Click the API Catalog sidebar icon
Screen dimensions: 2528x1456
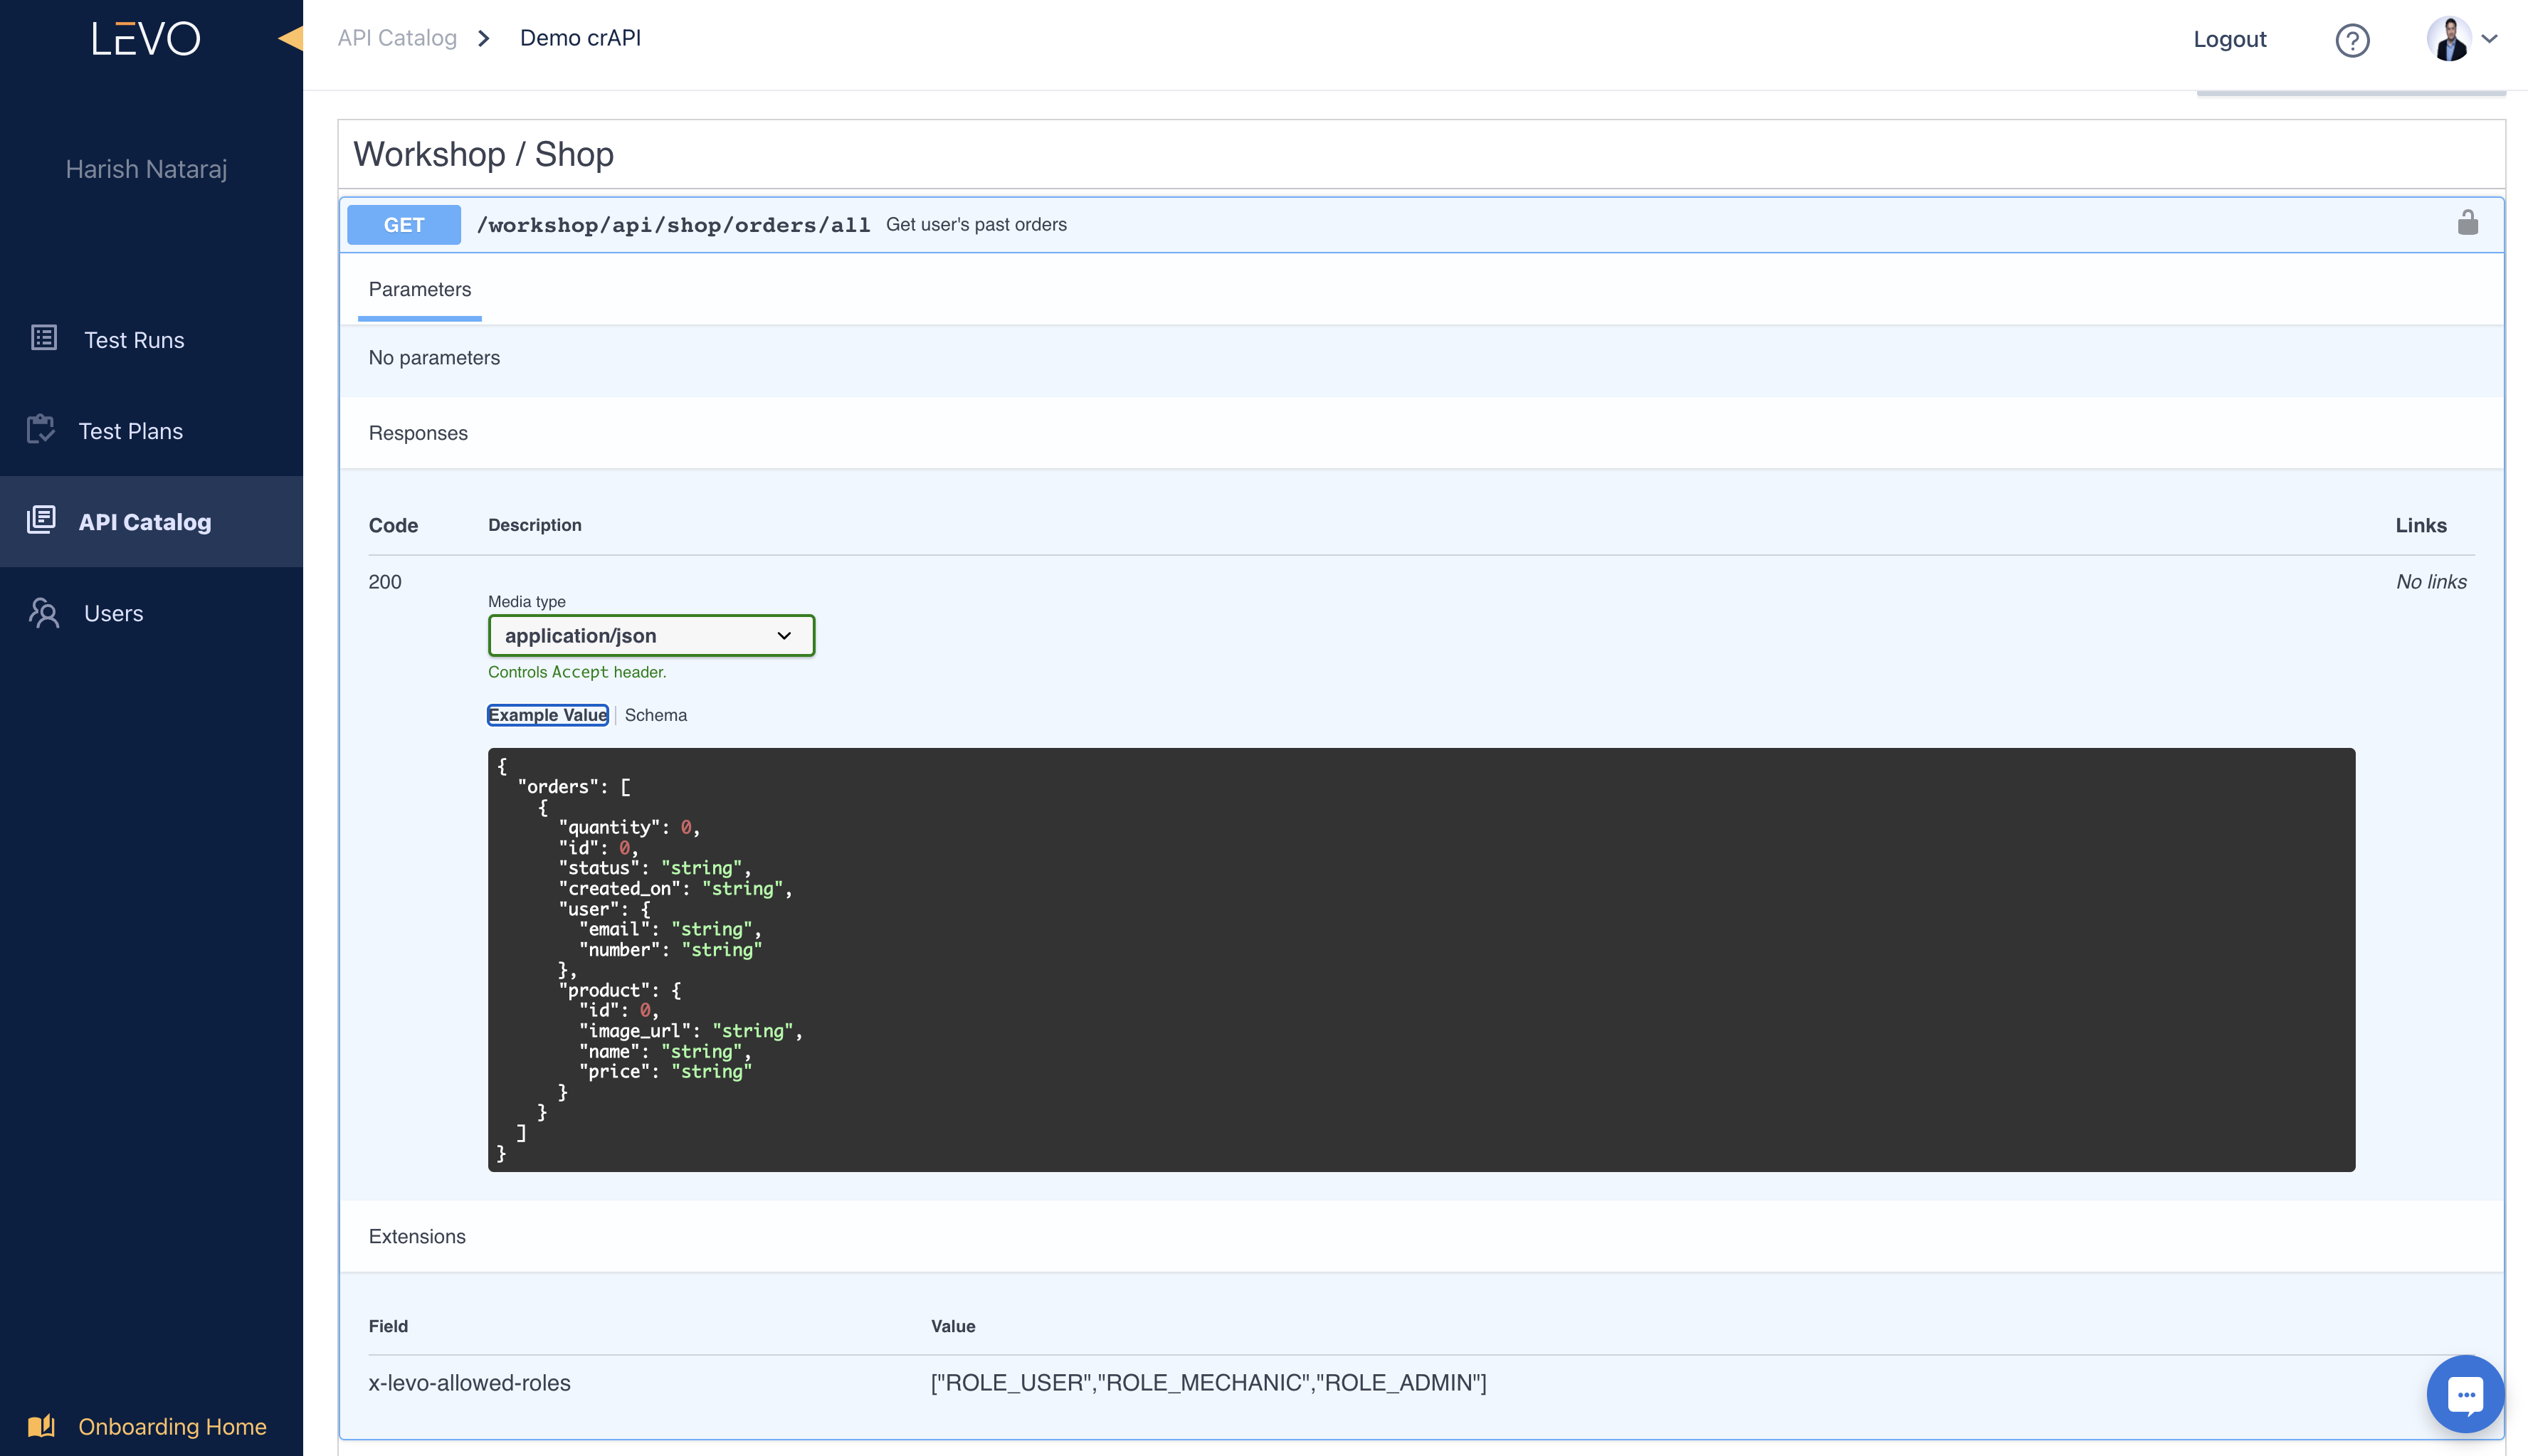[41, 520]
